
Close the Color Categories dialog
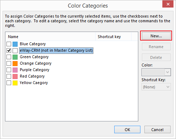[x=168, y=4]
